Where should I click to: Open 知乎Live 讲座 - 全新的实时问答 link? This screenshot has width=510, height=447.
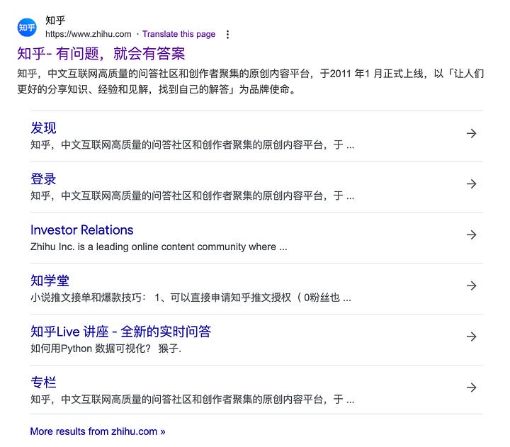point(120,332)
